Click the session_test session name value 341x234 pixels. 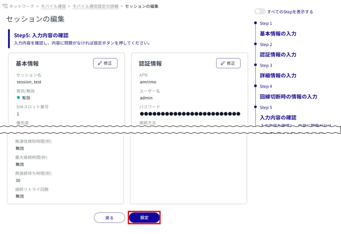click(29, 82)
